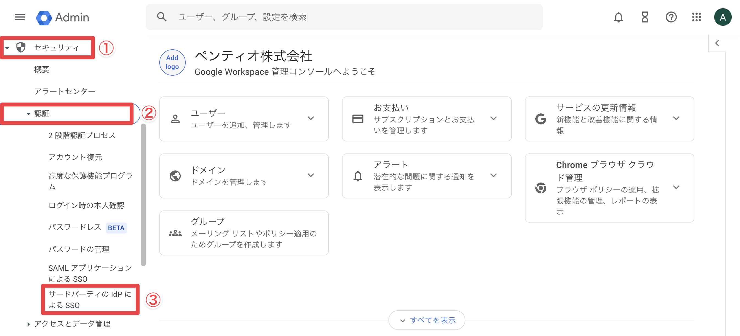Open the ドメイン card title
Screen dimensions: 740x336
[x=208, y=170]
